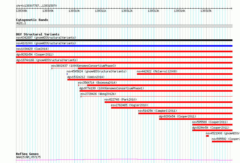Image resolution: width=240 pixels, height=163 pixels.
Task: Open the nsv595592 variant label
Action: tap(226, 139)
